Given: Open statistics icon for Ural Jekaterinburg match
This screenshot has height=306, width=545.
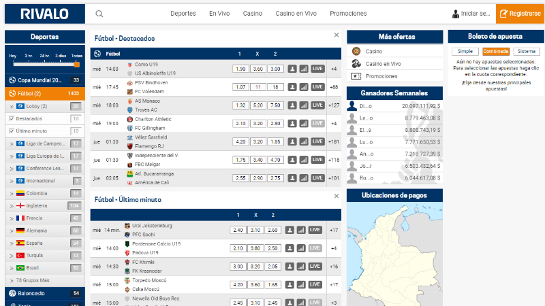Looking at the screenshot, I should pyautogui.click(x=301, y=230).
